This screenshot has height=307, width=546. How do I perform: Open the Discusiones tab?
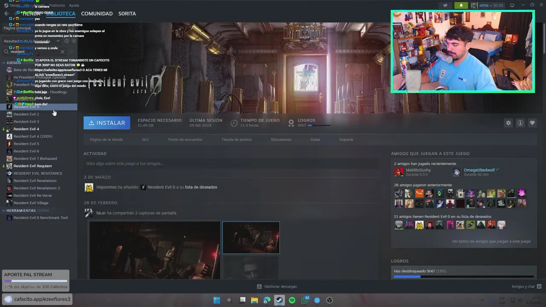pos(281,139)
